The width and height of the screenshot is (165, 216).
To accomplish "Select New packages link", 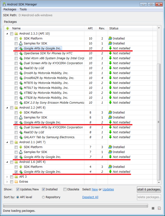I will 95,190.
